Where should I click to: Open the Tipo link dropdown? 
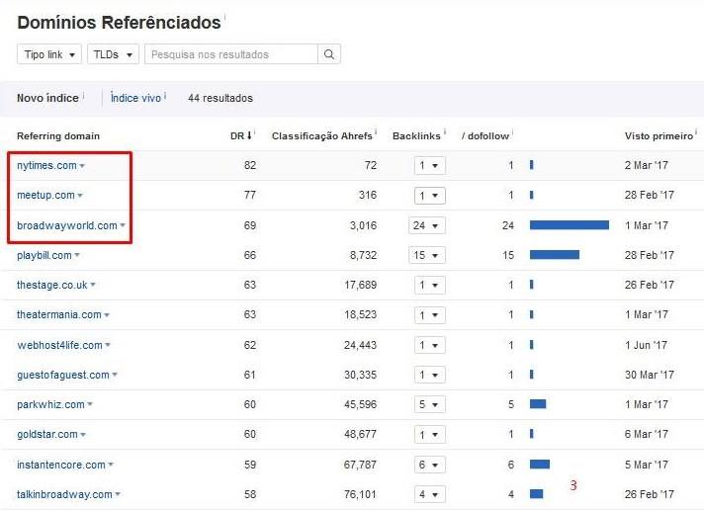pos(49,54)
